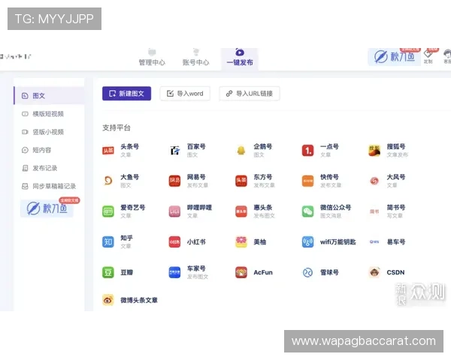Click the CSDN monkey icon

[x=374, y=272]
